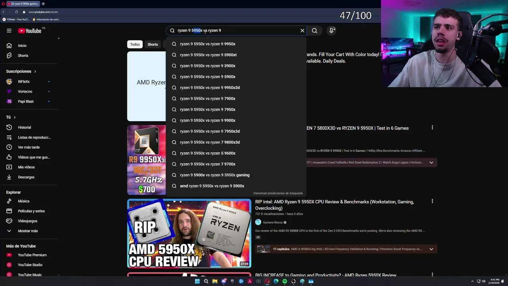
Task: Expand the '17 capítulos' chapters dropdown
Action: [431, 249]
